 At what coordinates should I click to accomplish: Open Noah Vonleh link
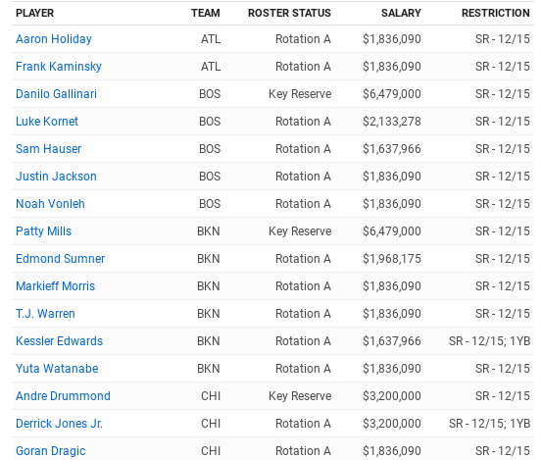[50, 204]
